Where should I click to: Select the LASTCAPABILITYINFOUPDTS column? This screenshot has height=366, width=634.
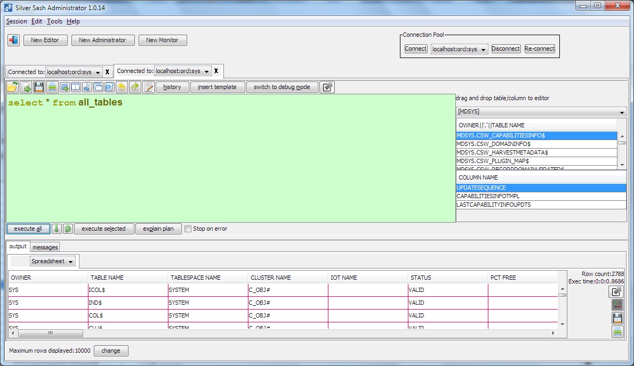coord(541,205)
